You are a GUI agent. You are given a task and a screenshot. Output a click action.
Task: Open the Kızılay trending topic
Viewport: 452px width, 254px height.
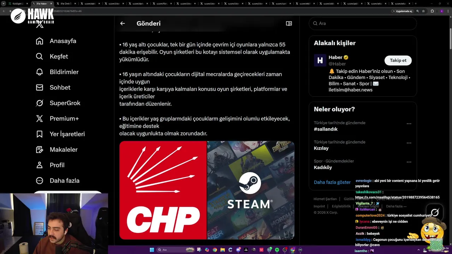[321, 148]
